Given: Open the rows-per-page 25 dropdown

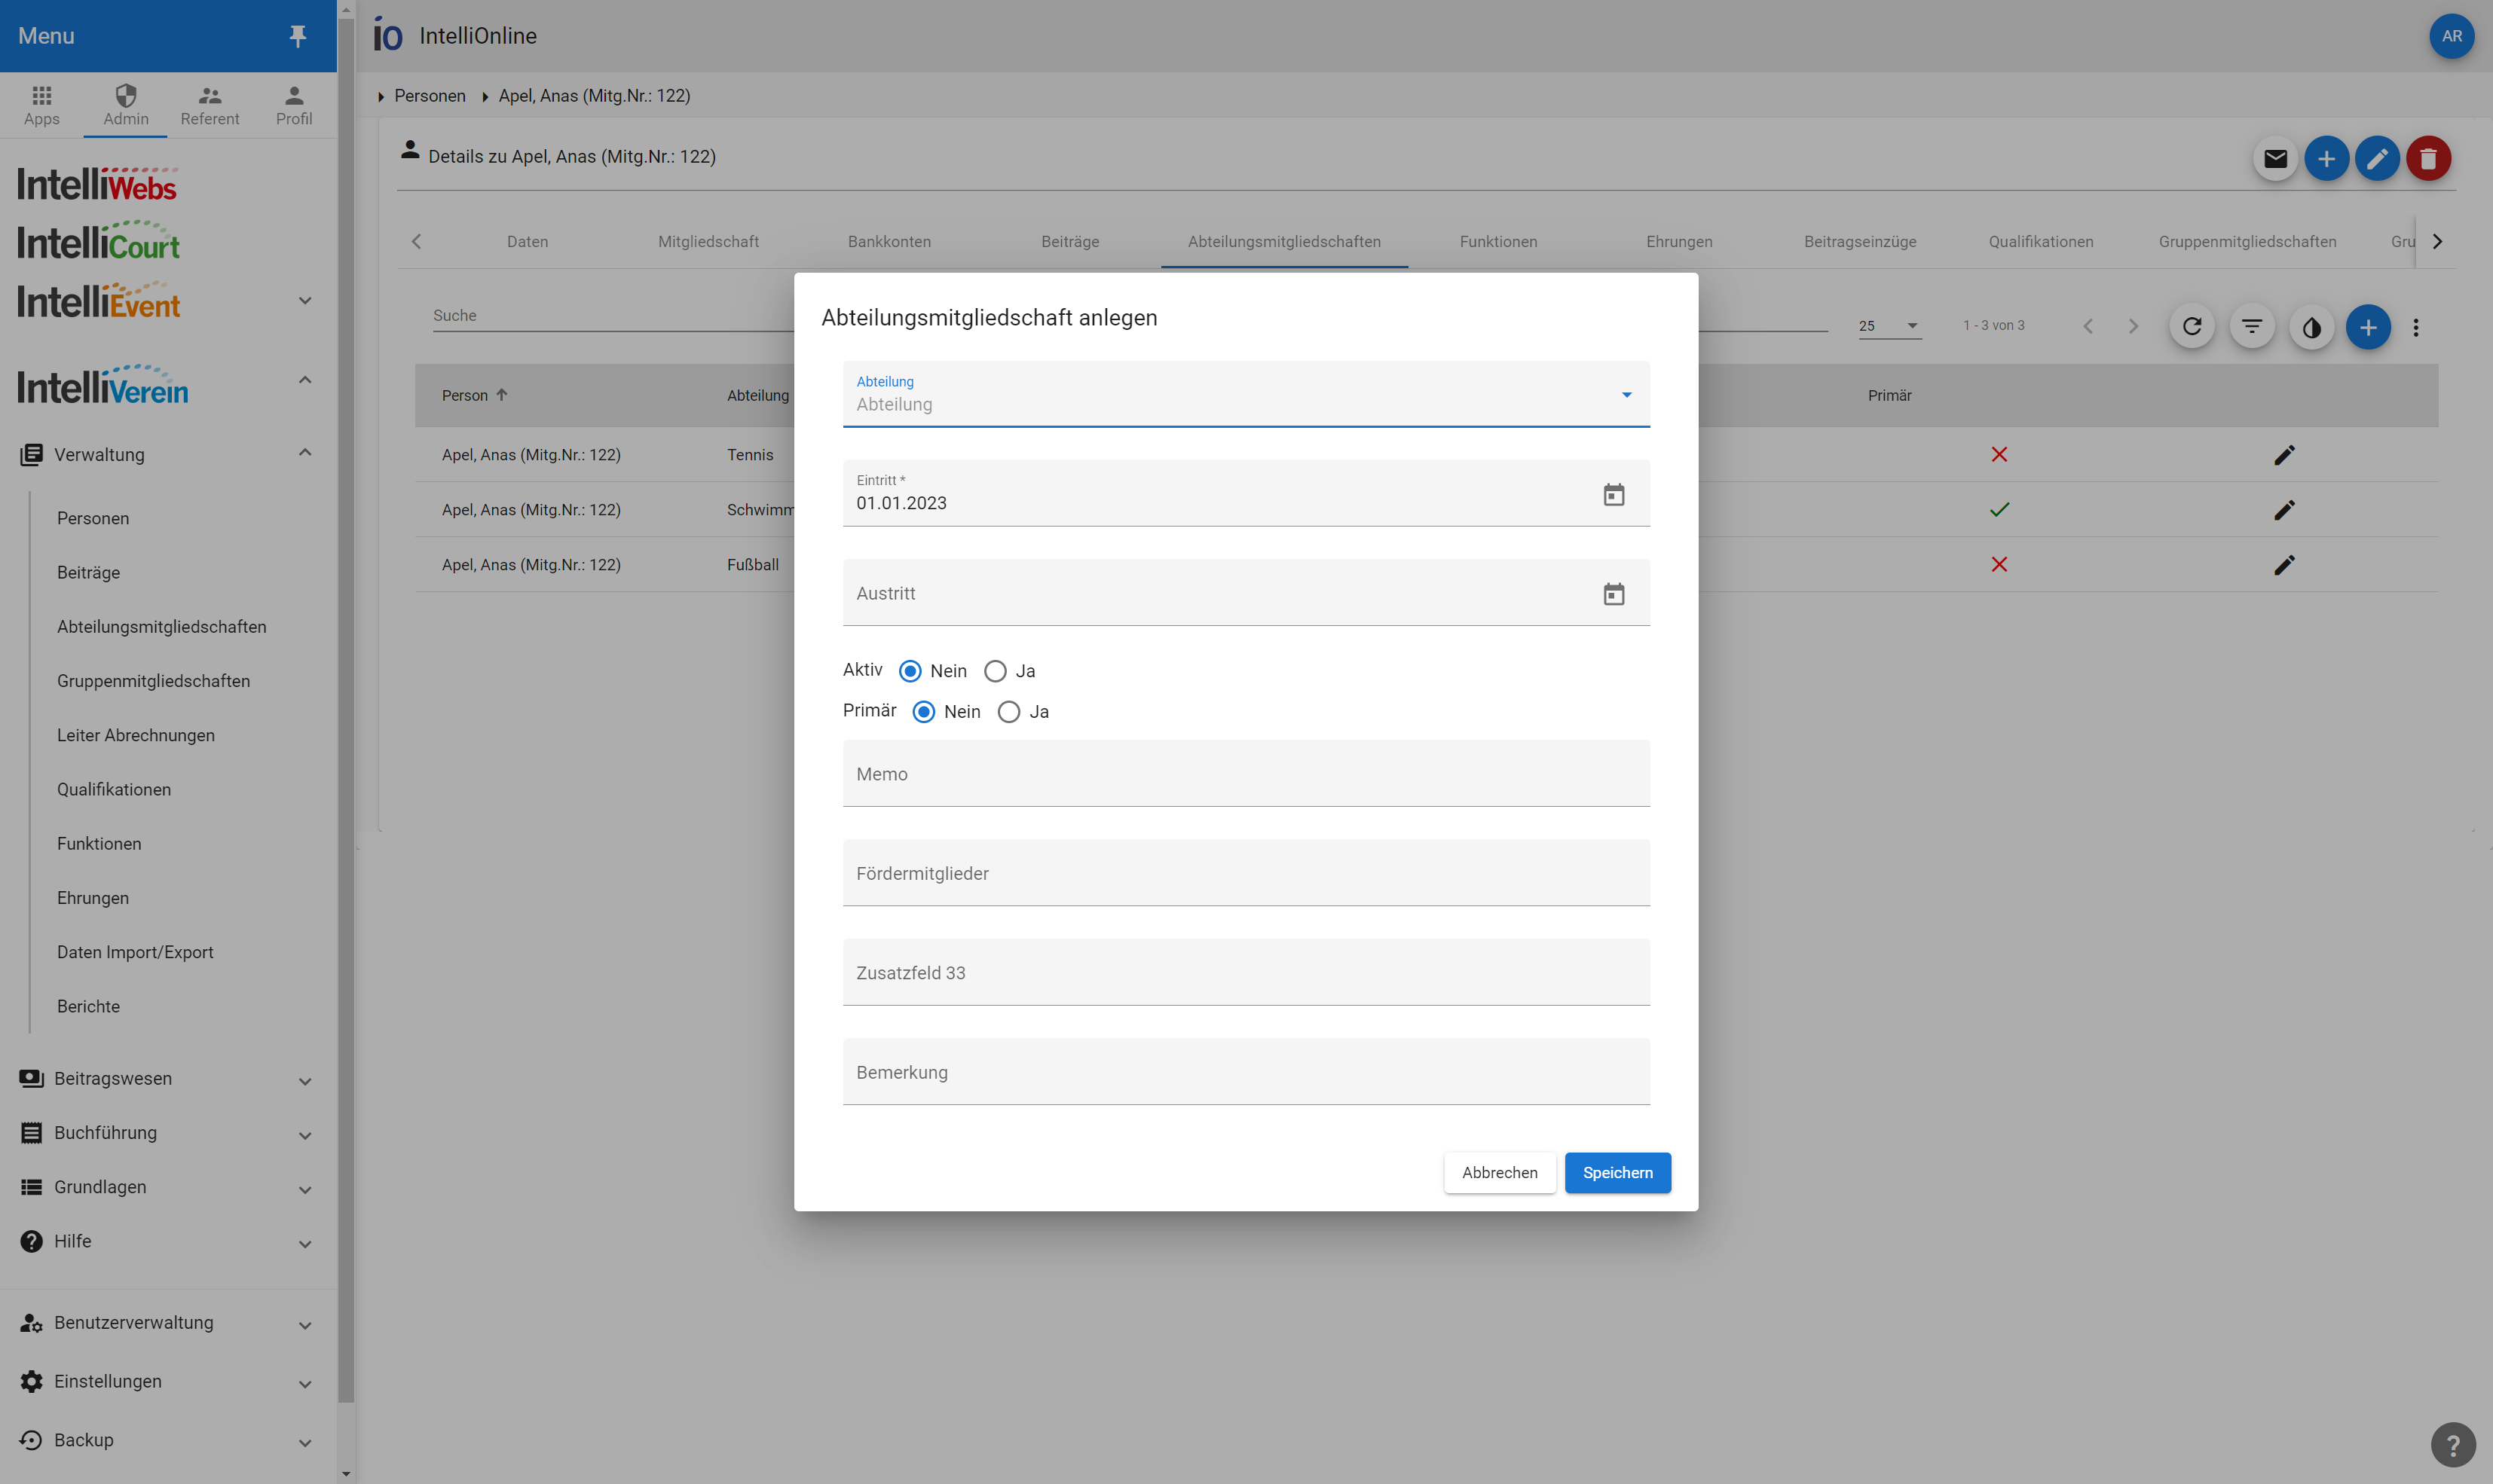Looking at the screenshot, I should click(x=1890, y=326).
